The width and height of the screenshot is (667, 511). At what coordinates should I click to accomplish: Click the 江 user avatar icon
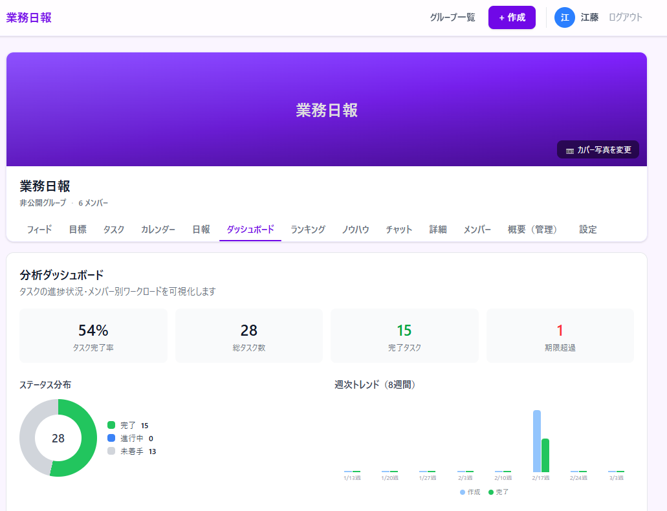coord(564,17)
